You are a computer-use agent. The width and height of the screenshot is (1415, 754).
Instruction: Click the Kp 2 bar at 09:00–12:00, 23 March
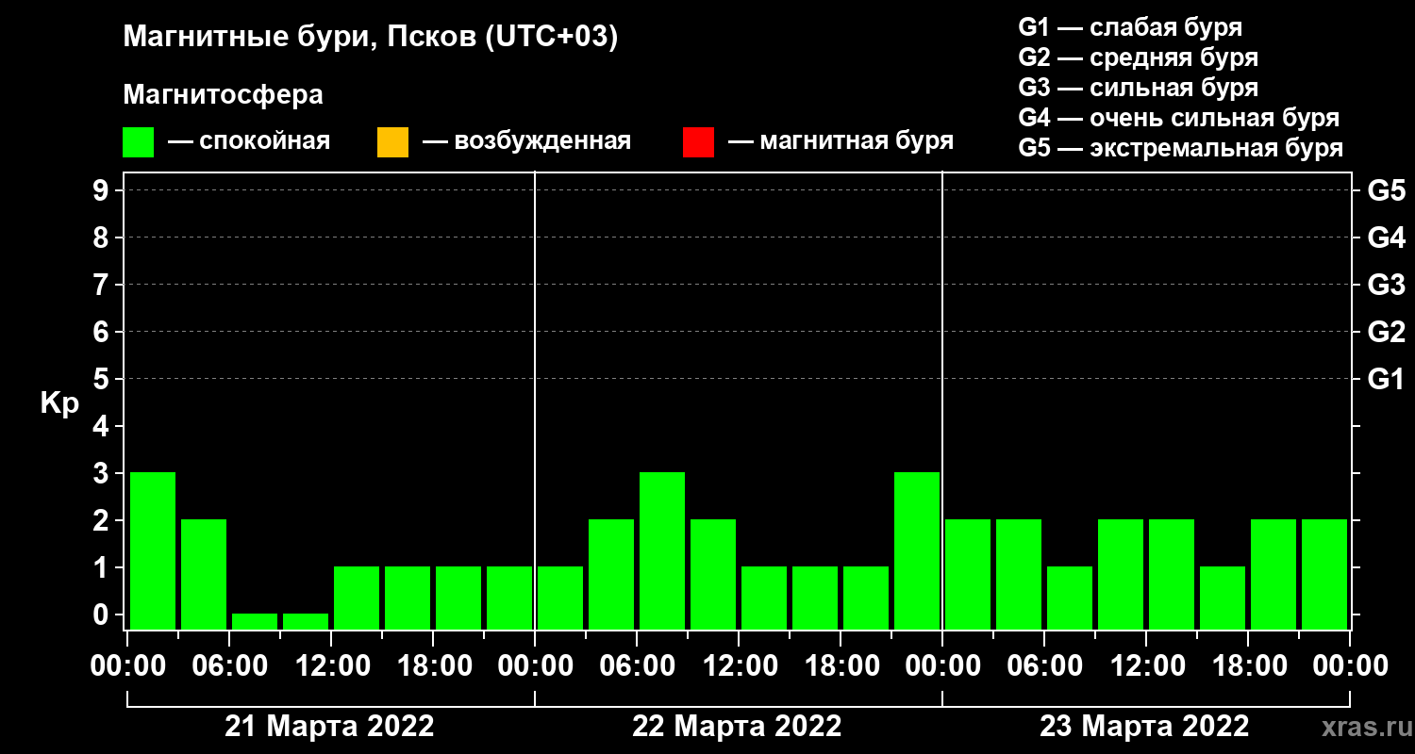pos(1121,574)
